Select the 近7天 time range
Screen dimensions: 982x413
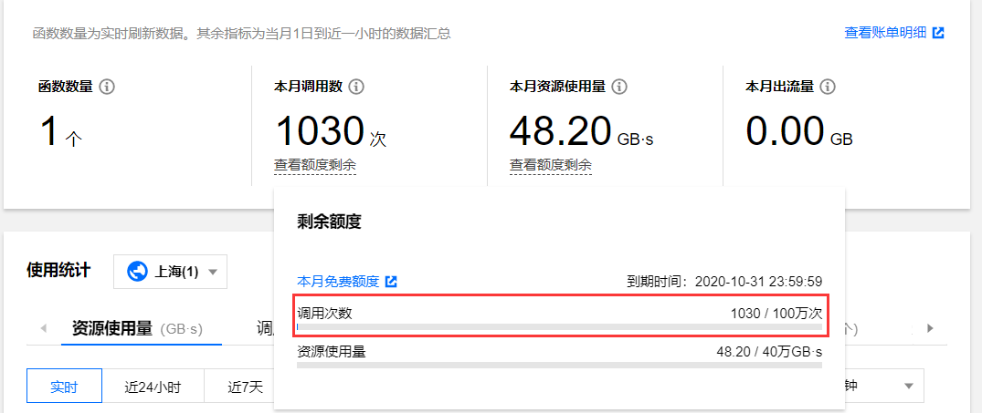click(x=245, y=387)
